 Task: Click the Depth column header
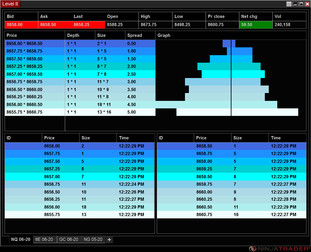click(80, 35)
